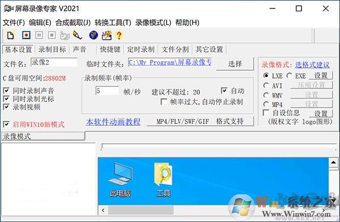Enable 帧率过大,自动停止录制 checkbox
The image size is (340, 222).
point(164,102)
